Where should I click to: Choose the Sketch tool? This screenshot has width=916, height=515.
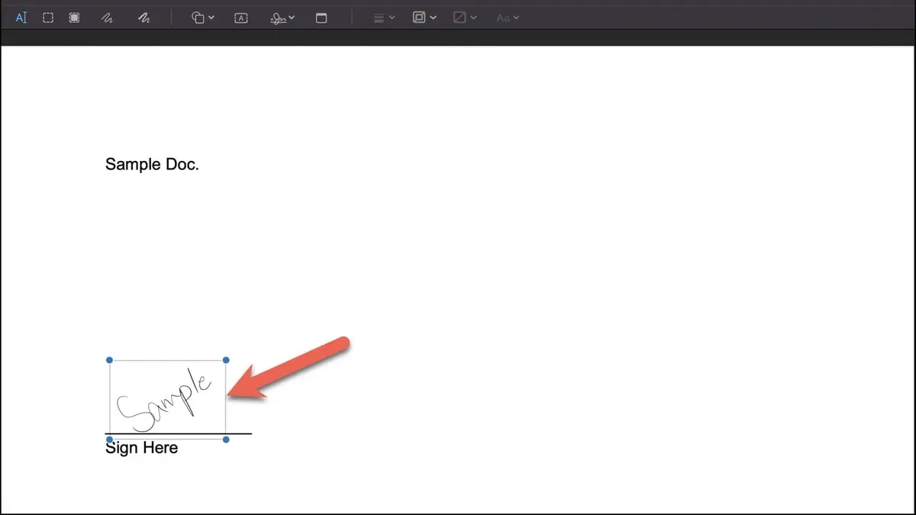(108, 18)
